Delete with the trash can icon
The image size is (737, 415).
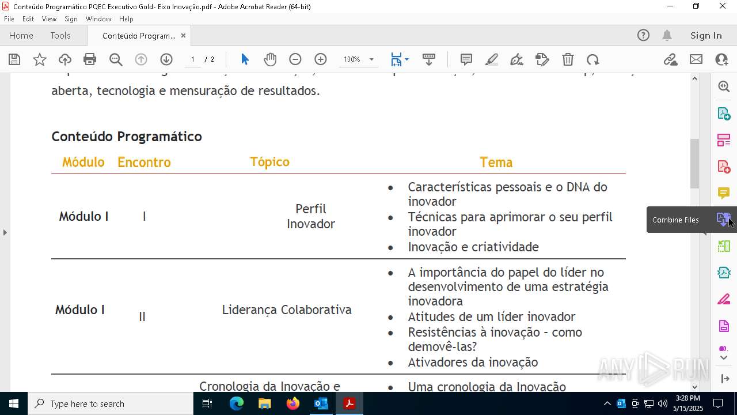click(x=568, y=59)
